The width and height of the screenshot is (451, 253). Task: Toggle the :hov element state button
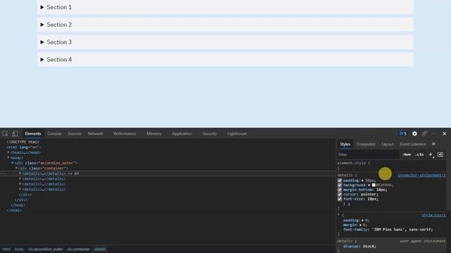[x=407, y=155]
